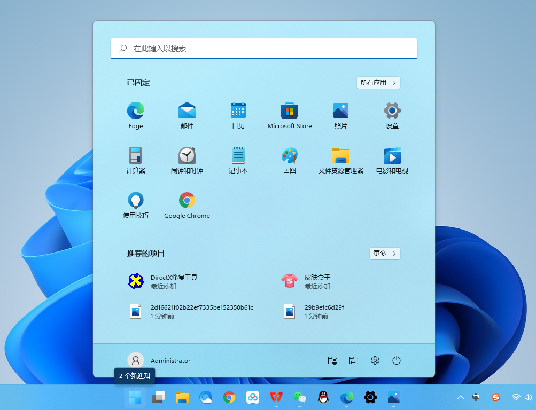Open the settings gear in Start footer

click(375, 360)
